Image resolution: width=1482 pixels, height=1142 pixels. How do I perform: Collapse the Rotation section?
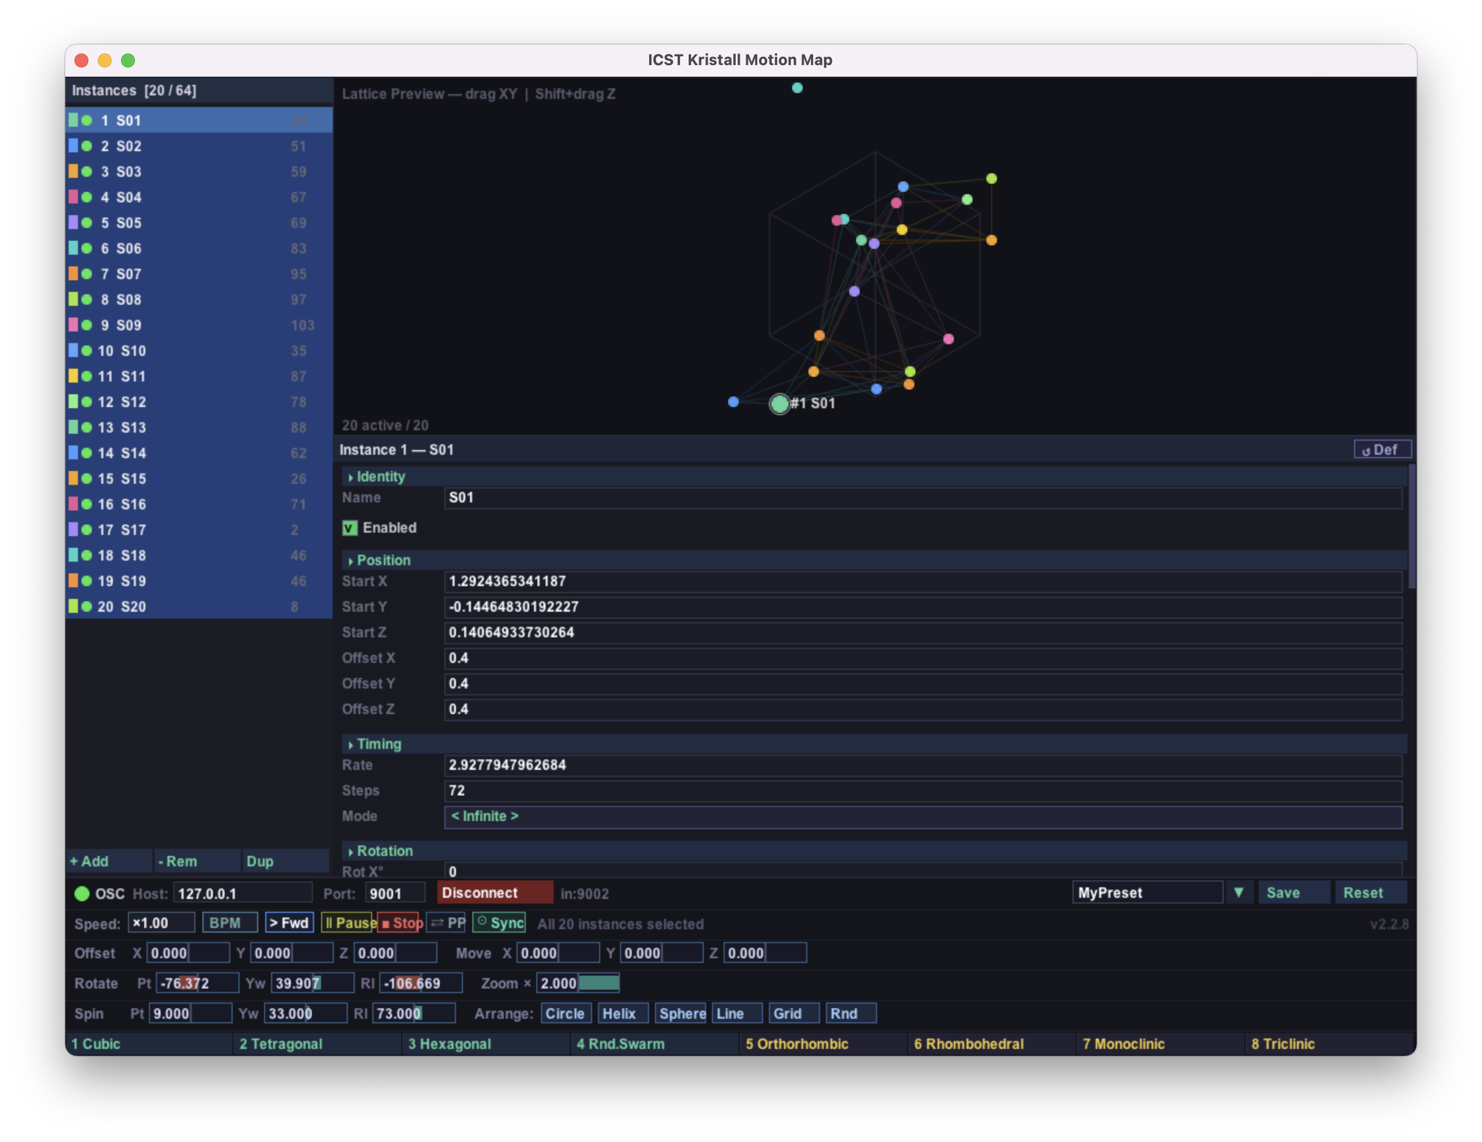coord(874,850)
